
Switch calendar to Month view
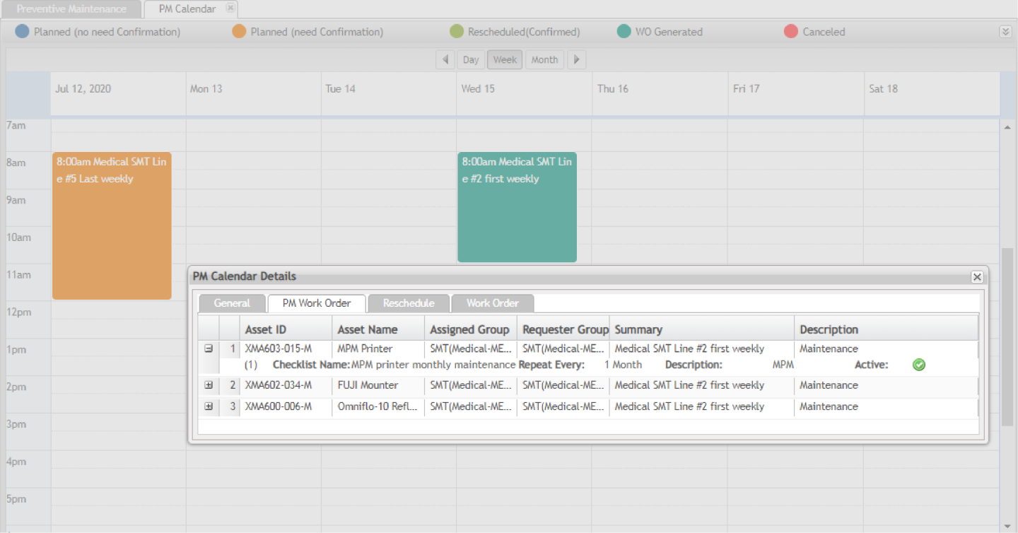544,60
